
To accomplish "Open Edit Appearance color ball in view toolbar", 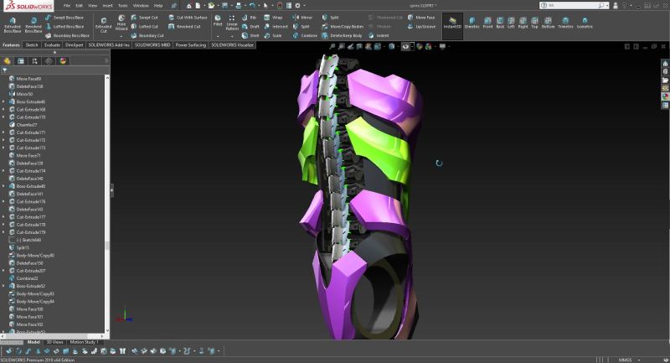I will (x=420, y=47).
